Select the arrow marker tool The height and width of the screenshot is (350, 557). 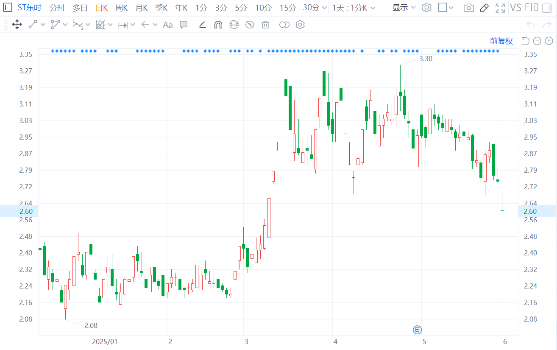(x=145, y=25)
